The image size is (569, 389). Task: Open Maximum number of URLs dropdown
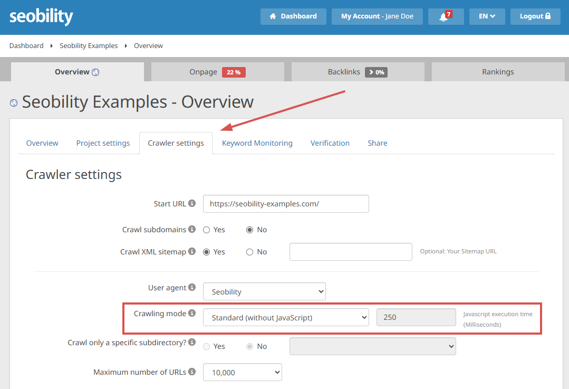tap(243, 372)
